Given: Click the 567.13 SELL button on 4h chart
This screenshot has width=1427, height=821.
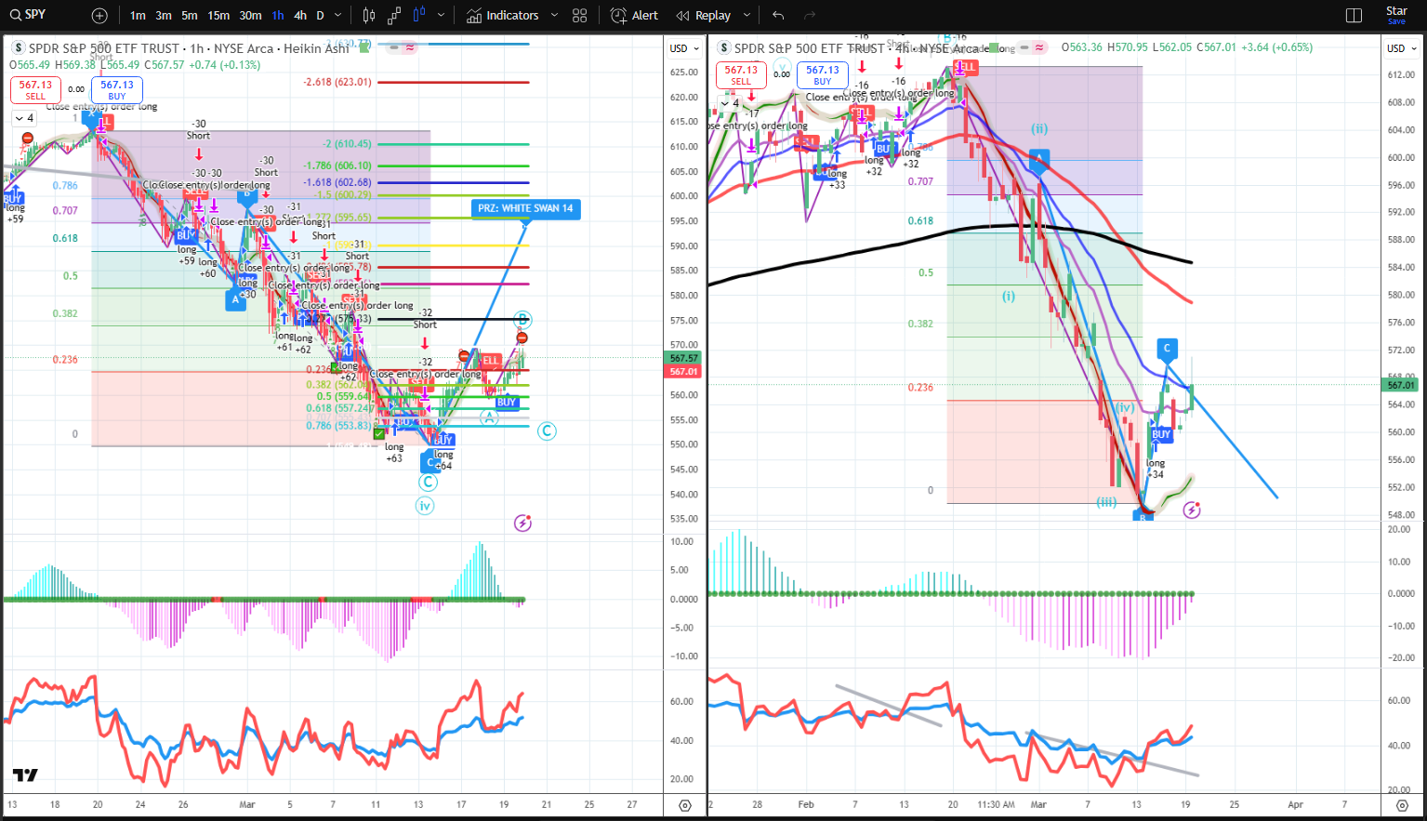Looking at the screenshot, I should (x=741, y=75).
